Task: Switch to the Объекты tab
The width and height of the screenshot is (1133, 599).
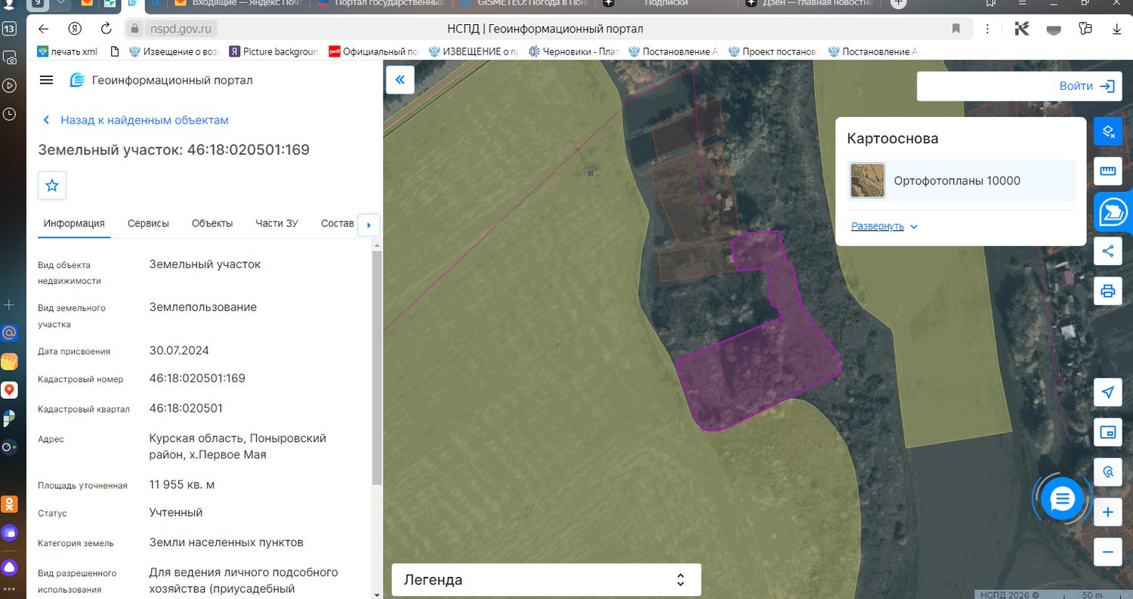Action: [x=212, y=223]
